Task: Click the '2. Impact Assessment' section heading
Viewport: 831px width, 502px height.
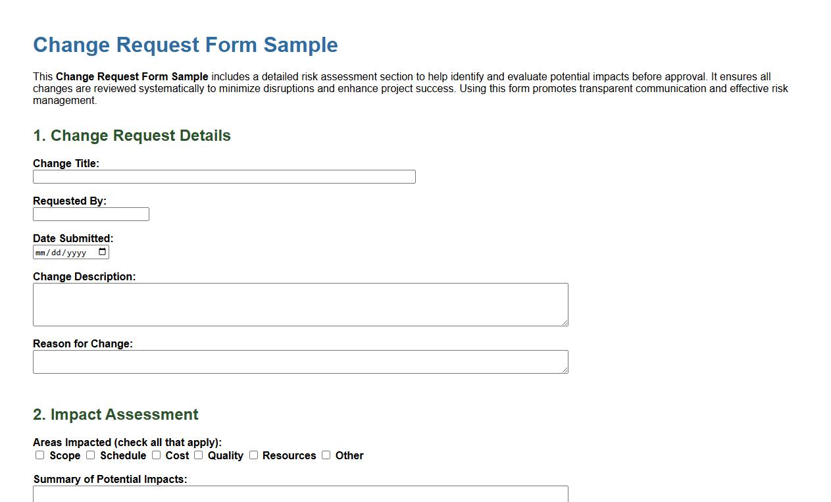Action: (114, 414)
